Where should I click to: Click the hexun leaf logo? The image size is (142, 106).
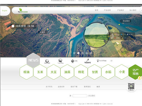(23, 10)
